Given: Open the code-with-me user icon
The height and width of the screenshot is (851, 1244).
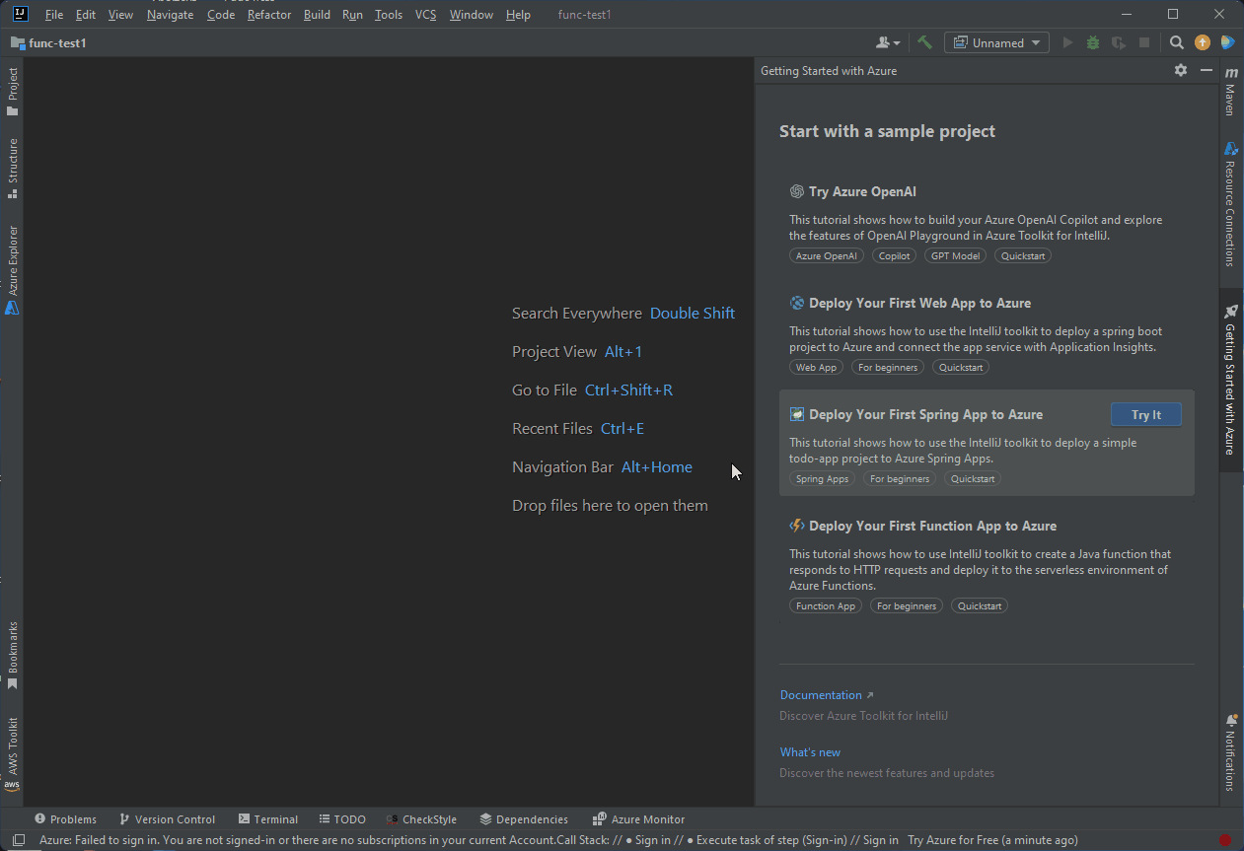Looking at the screenshot, I should pyautogui.click(x=888, y=42).
